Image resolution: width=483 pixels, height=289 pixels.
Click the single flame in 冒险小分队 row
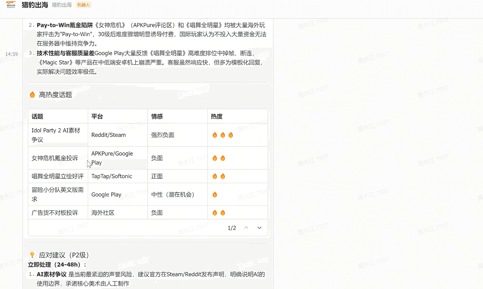pos(215,195)
